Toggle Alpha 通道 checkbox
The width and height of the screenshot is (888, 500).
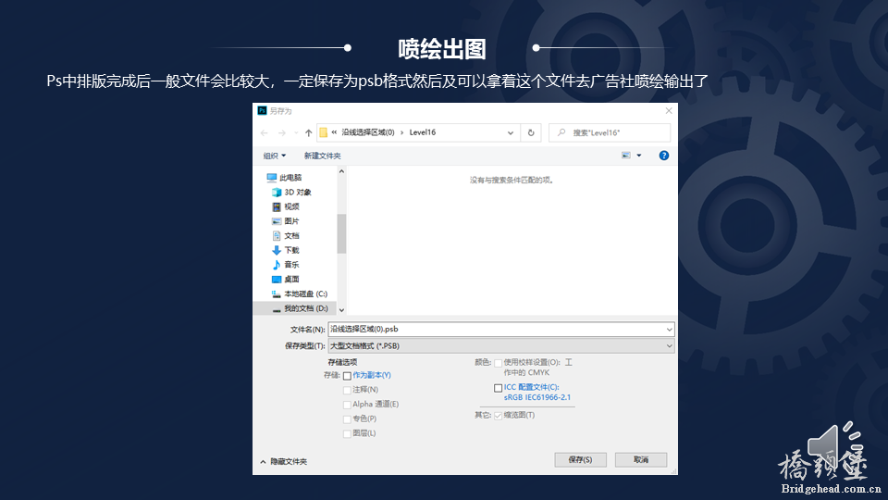pos(347,405)
